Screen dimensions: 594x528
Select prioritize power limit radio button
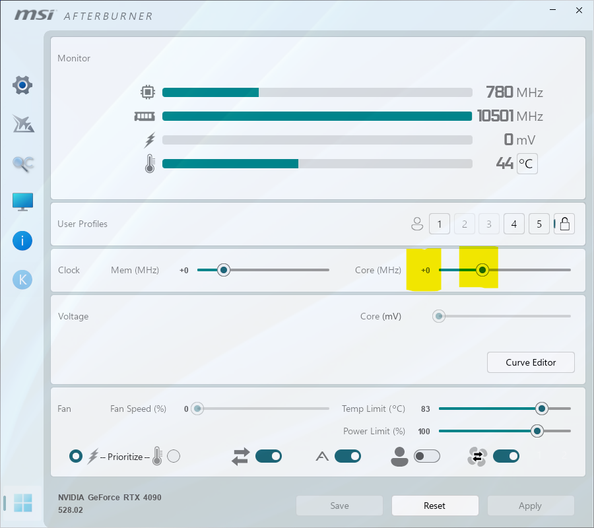pyautogui.click(x=76, y=456)
